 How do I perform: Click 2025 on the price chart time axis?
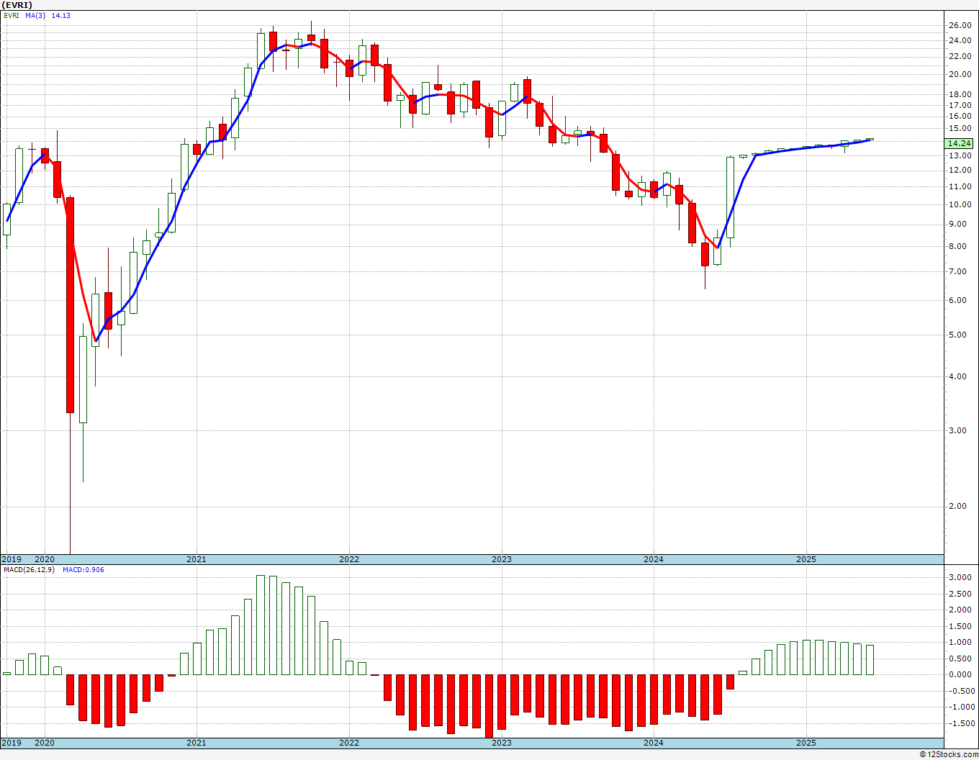coord(806,559)
